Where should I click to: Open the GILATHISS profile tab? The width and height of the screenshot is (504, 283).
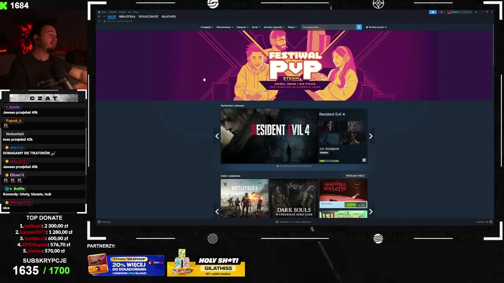tap(169, 17)
